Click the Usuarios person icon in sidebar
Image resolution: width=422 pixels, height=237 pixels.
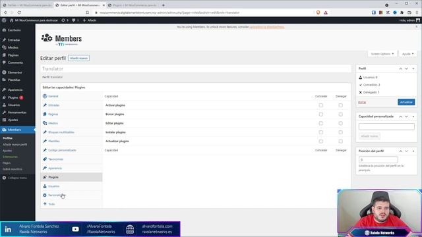tap(4, 105)
